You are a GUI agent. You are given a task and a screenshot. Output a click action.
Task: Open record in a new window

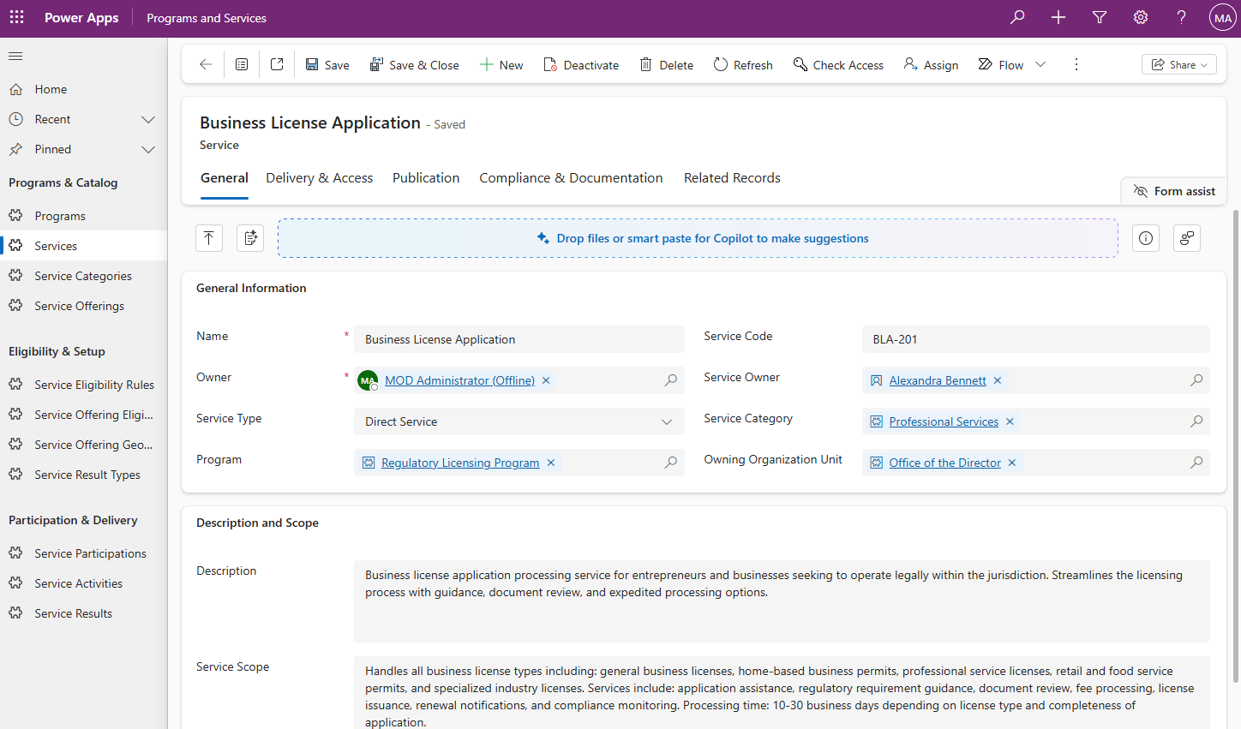coord(277,64)
